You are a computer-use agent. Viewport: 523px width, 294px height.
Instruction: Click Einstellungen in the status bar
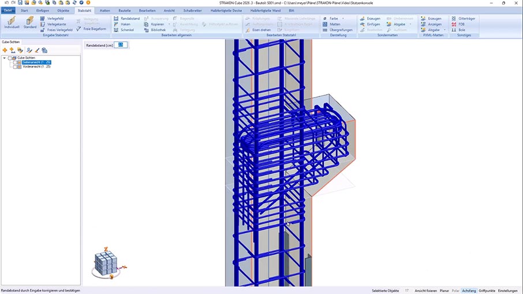click(x=507, y=291)
